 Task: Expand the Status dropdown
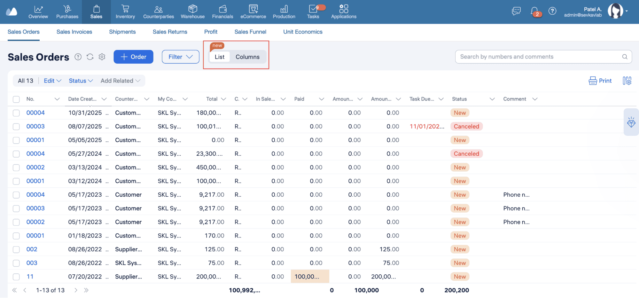(81, 81)
